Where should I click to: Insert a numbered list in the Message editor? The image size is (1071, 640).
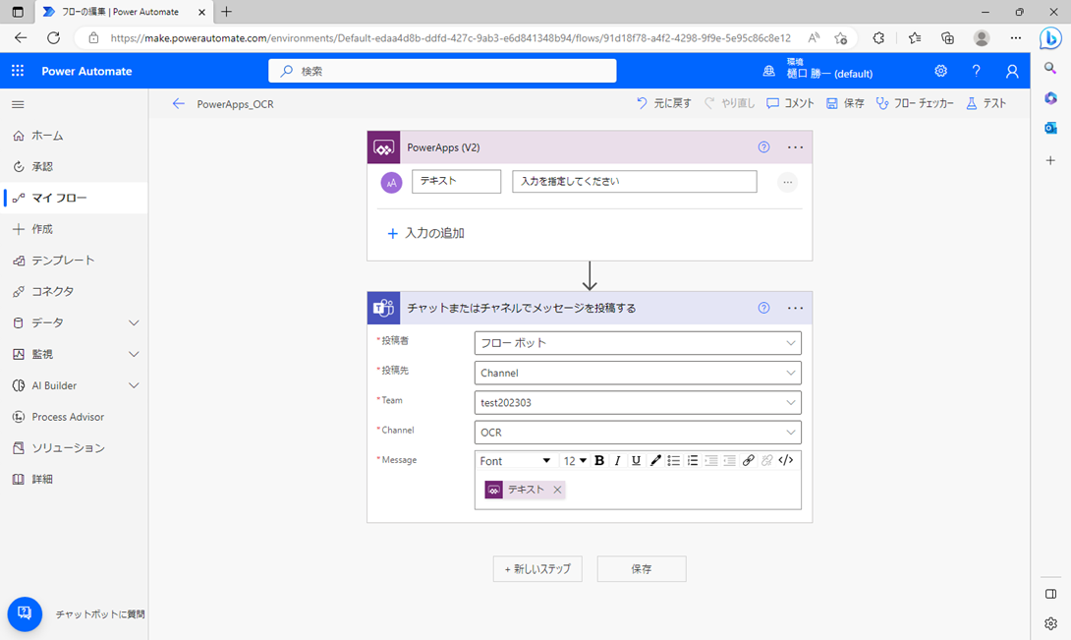tap(693, 461)
